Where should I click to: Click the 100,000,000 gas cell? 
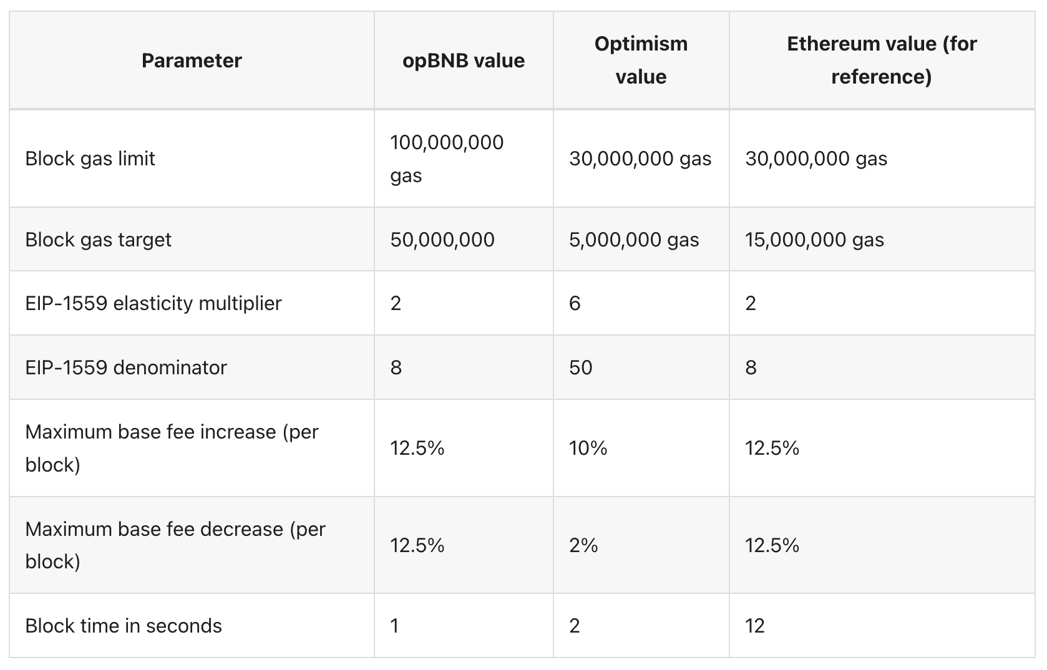(x=447, y=158)
